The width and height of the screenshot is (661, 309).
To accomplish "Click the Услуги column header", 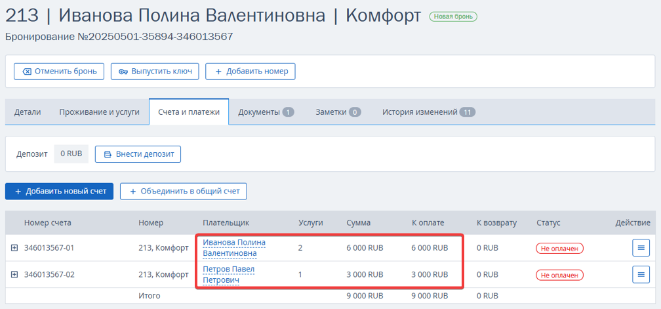I will coord(311,222).
